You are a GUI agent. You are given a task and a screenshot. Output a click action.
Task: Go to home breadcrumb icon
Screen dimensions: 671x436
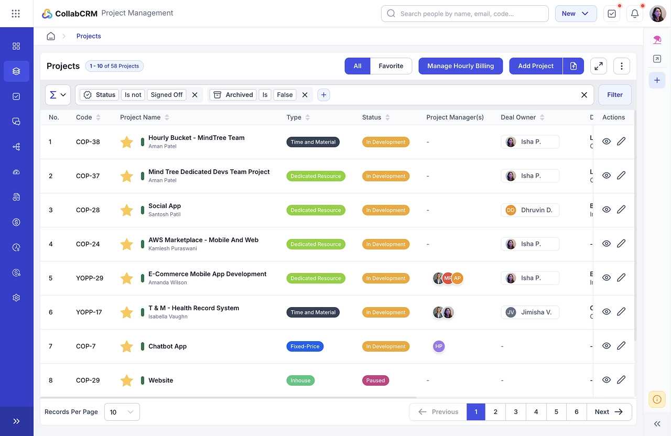tap(51, 36)
